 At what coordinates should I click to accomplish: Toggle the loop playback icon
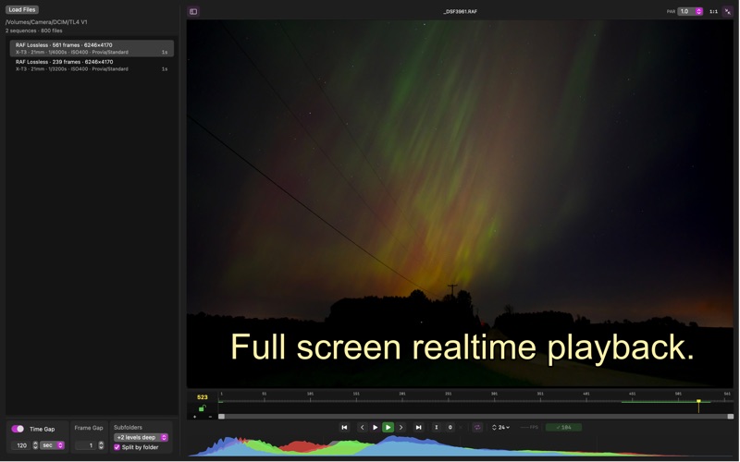coord(477,427)
